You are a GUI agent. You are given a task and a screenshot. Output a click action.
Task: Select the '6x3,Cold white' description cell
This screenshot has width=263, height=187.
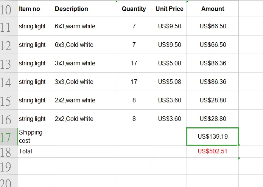[x=85, y=45]
